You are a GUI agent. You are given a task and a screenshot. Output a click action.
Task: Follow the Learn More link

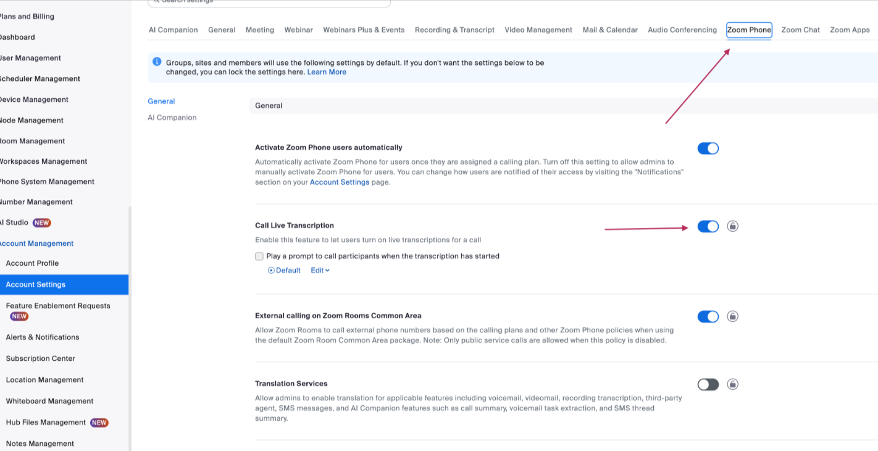(327, 72)
